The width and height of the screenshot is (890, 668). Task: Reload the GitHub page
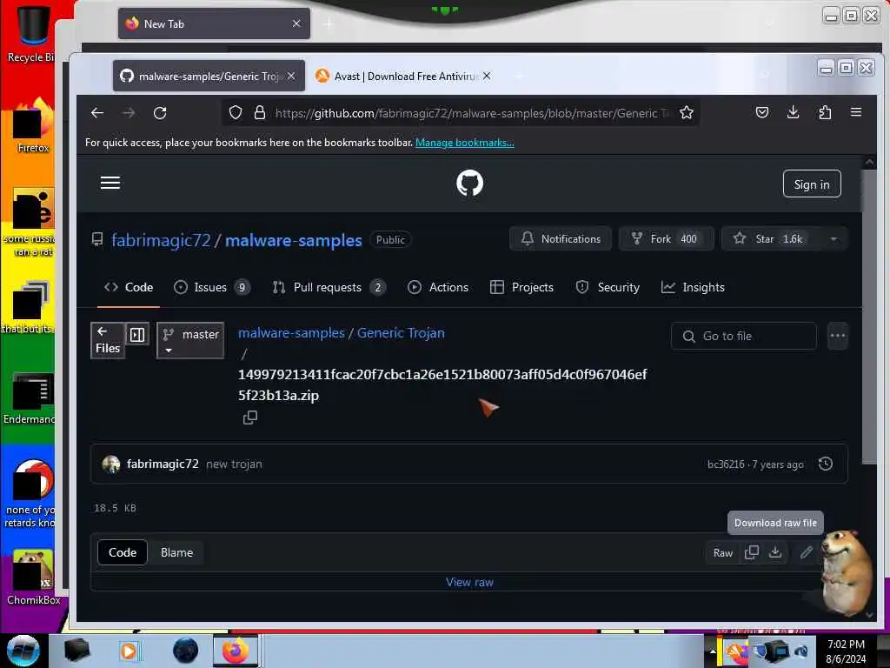tap(160, 112)
